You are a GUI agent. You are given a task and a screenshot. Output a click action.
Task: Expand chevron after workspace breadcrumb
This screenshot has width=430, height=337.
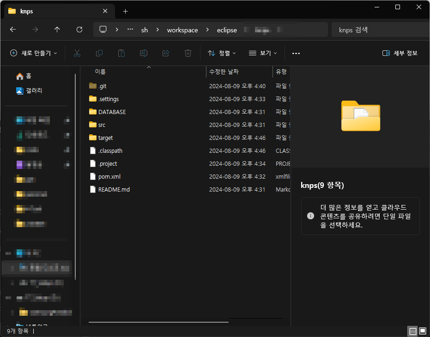207,30
